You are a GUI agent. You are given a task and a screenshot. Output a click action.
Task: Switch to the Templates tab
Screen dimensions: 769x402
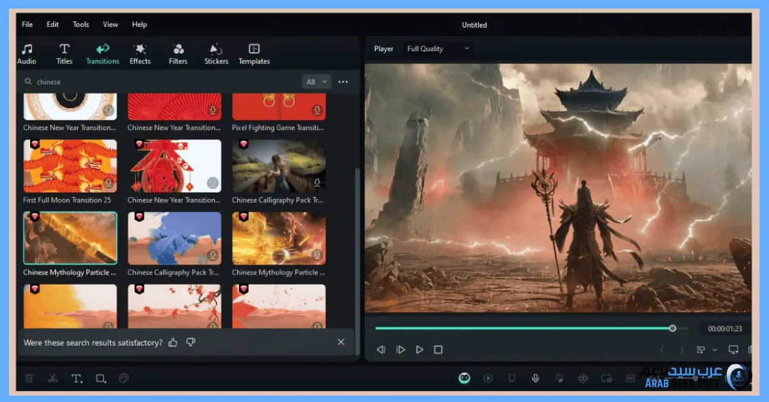point(254,53)
